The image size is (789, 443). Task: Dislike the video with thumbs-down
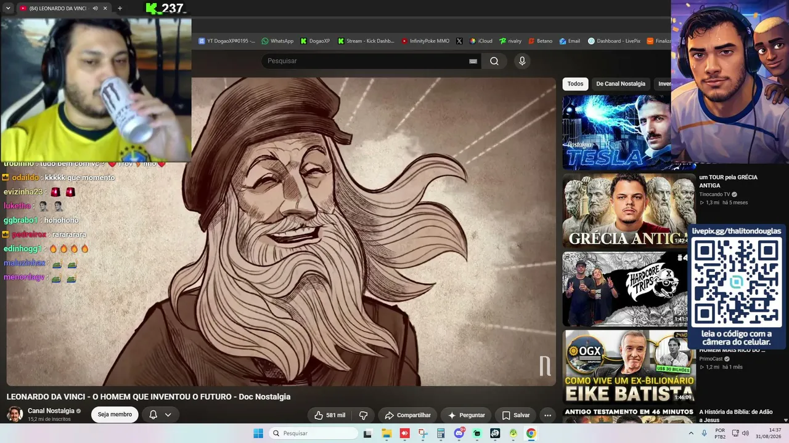(364, 415)
